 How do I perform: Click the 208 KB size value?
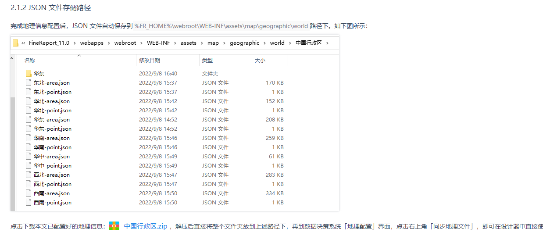pyautogui.click(x=275, y=120)
